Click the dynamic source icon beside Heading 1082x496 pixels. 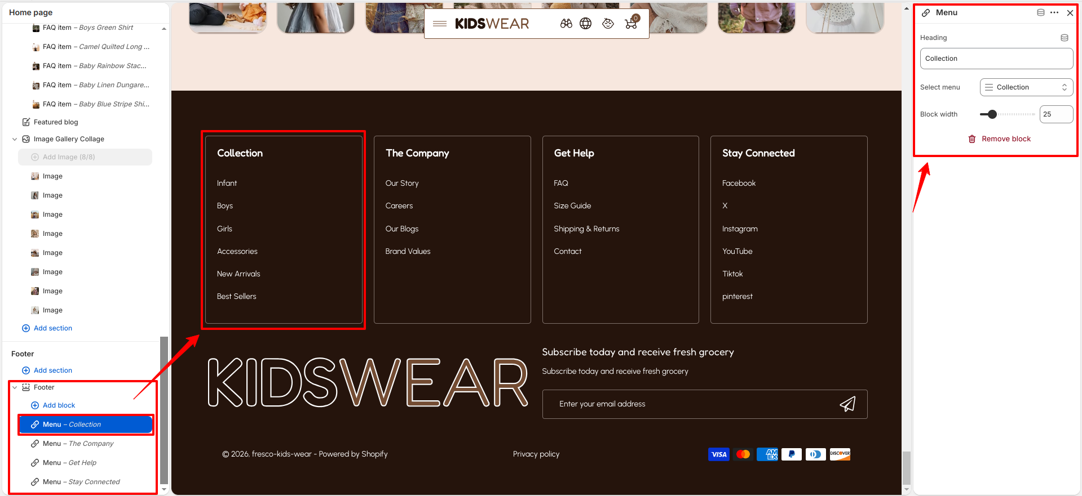click(x=1065, y=38)
